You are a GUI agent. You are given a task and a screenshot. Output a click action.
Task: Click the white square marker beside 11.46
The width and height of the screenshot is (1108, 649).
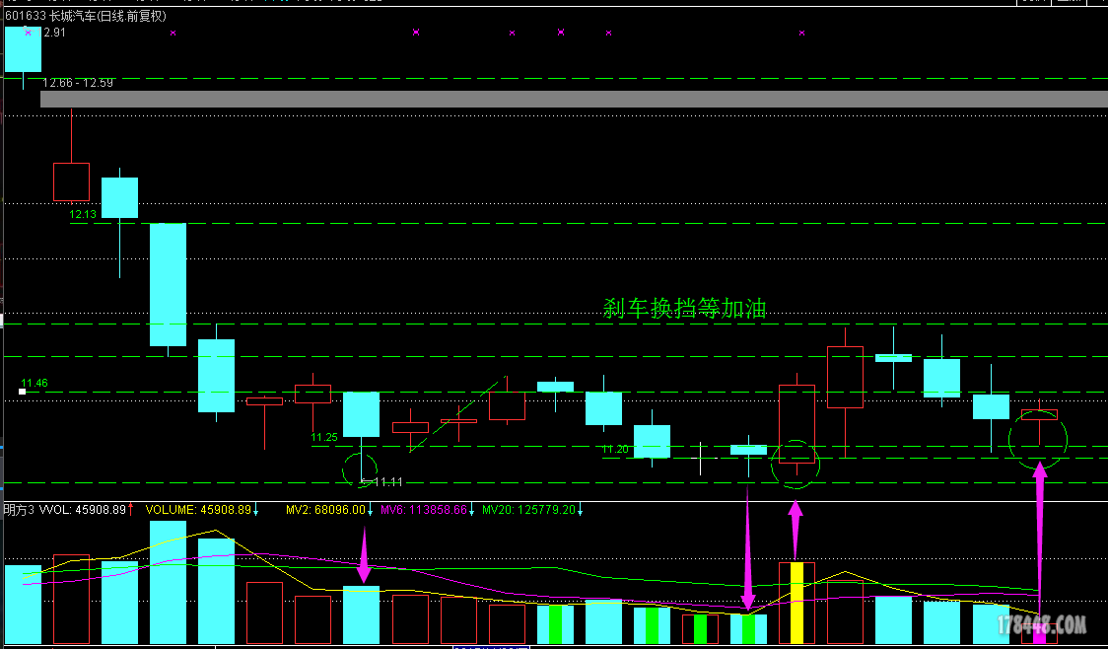tap(22, 393)
